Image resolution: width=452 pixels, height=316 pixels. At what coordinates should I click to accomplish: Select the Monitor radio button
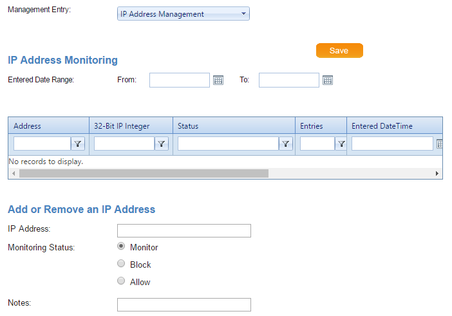tap(121, 246)
